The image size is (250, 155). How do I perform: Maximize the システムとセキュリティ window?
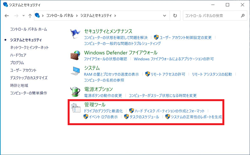227,5
